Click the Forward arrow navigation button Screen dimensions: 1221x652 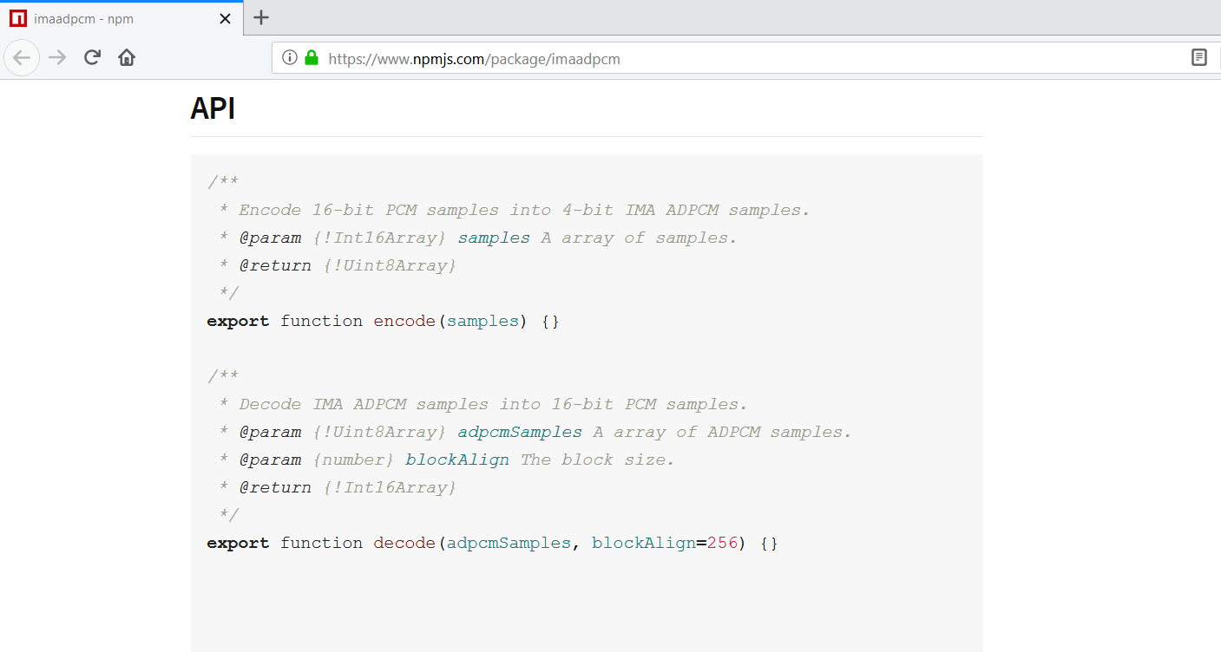57,58
